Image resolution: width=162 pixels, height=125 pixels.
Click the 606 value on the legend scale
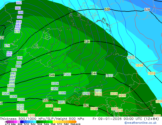coord(78,124)
